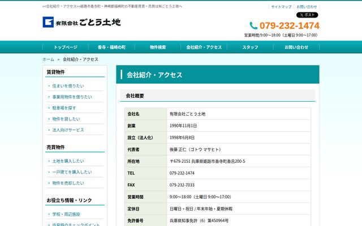
Task: Open 土地を購入したい sidebar link
Action: tap(68, 161)
